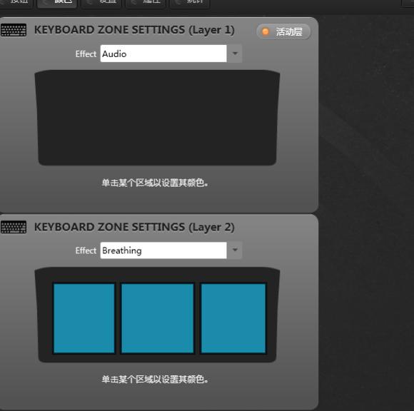Viewport: 414px width, 411px height.
Task: Open the Breathing effect combo box
Action: [163, 250]
